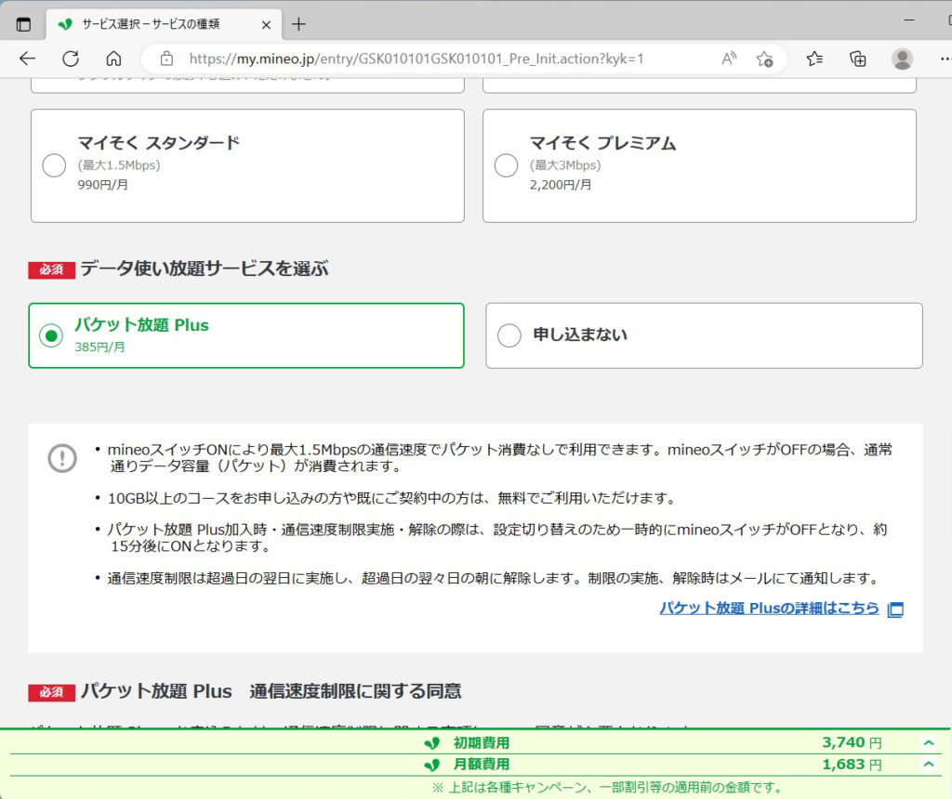The height and width of the screenshot is (799, 952).
Task: Click the (最大3Mbps) speed label
Action: pos(565,165)
